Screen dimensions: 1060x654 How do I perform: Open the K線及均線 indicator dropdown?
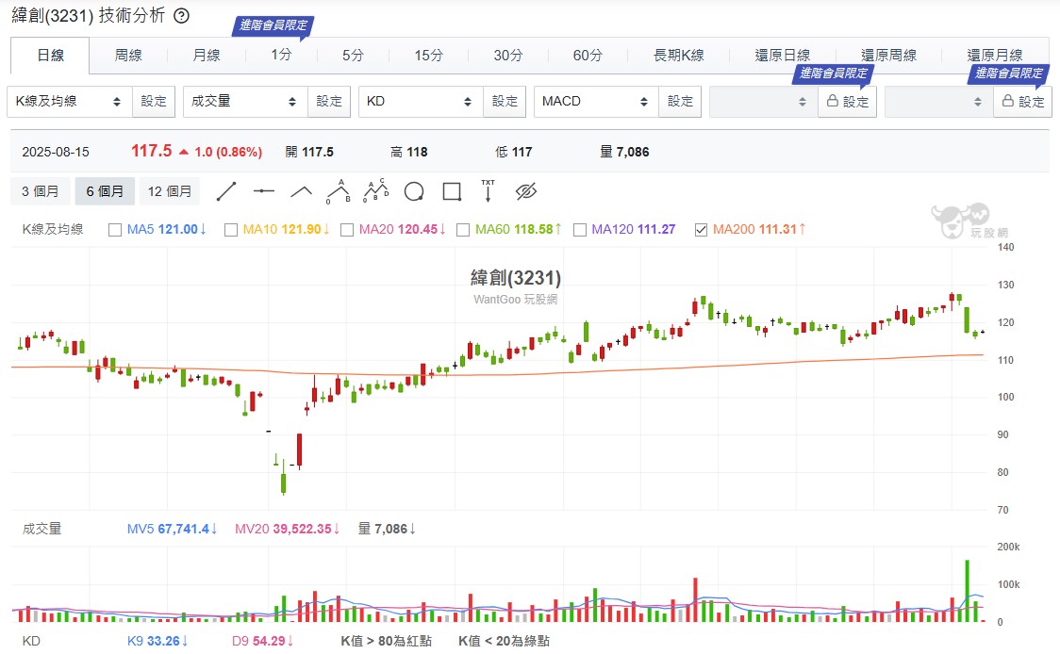tap(69, 102)
